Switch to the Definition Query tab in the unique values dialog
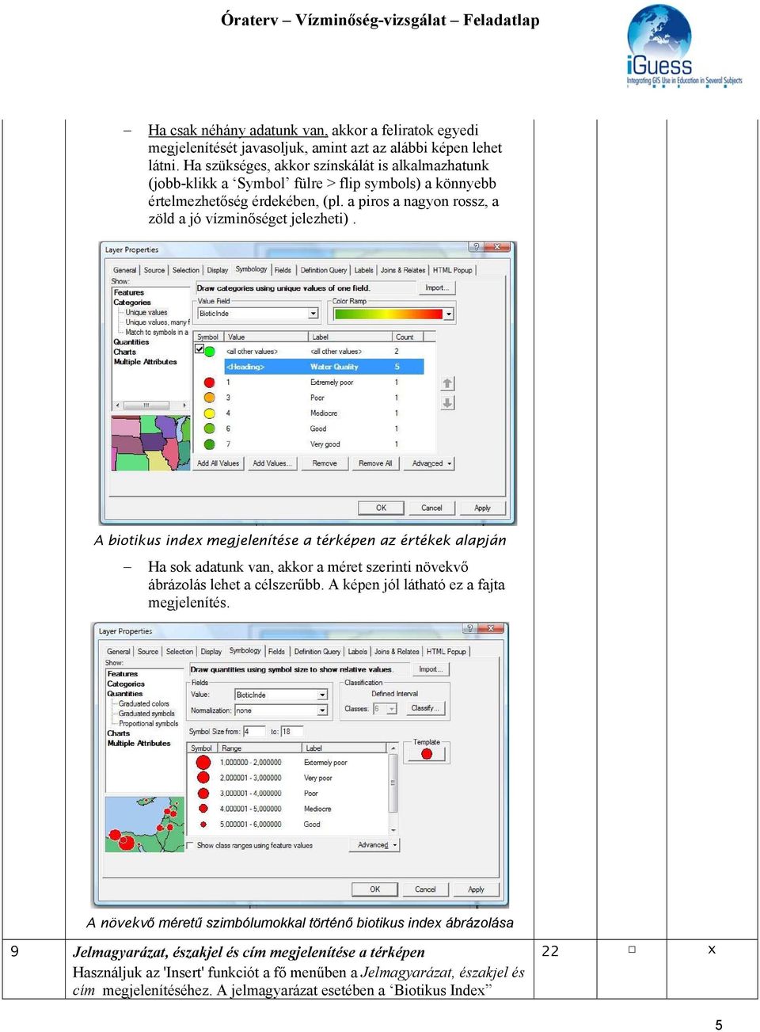The height and width of the screenshot is (1032, 760). (x=324, y=270)
